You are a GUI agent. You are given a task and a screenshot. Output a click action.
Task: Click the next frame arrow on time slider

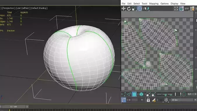[27, 107]
